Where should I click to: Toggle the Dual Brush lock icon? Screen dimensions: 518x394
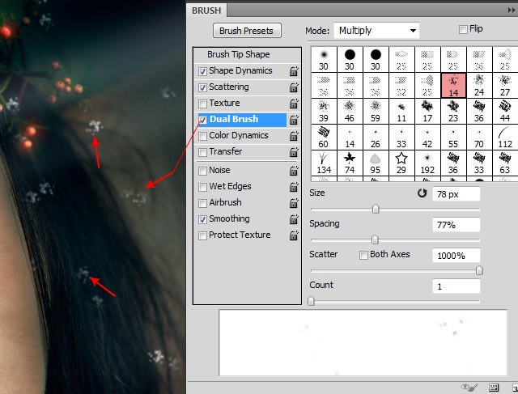pyautogui.click(x=294, y=120)
